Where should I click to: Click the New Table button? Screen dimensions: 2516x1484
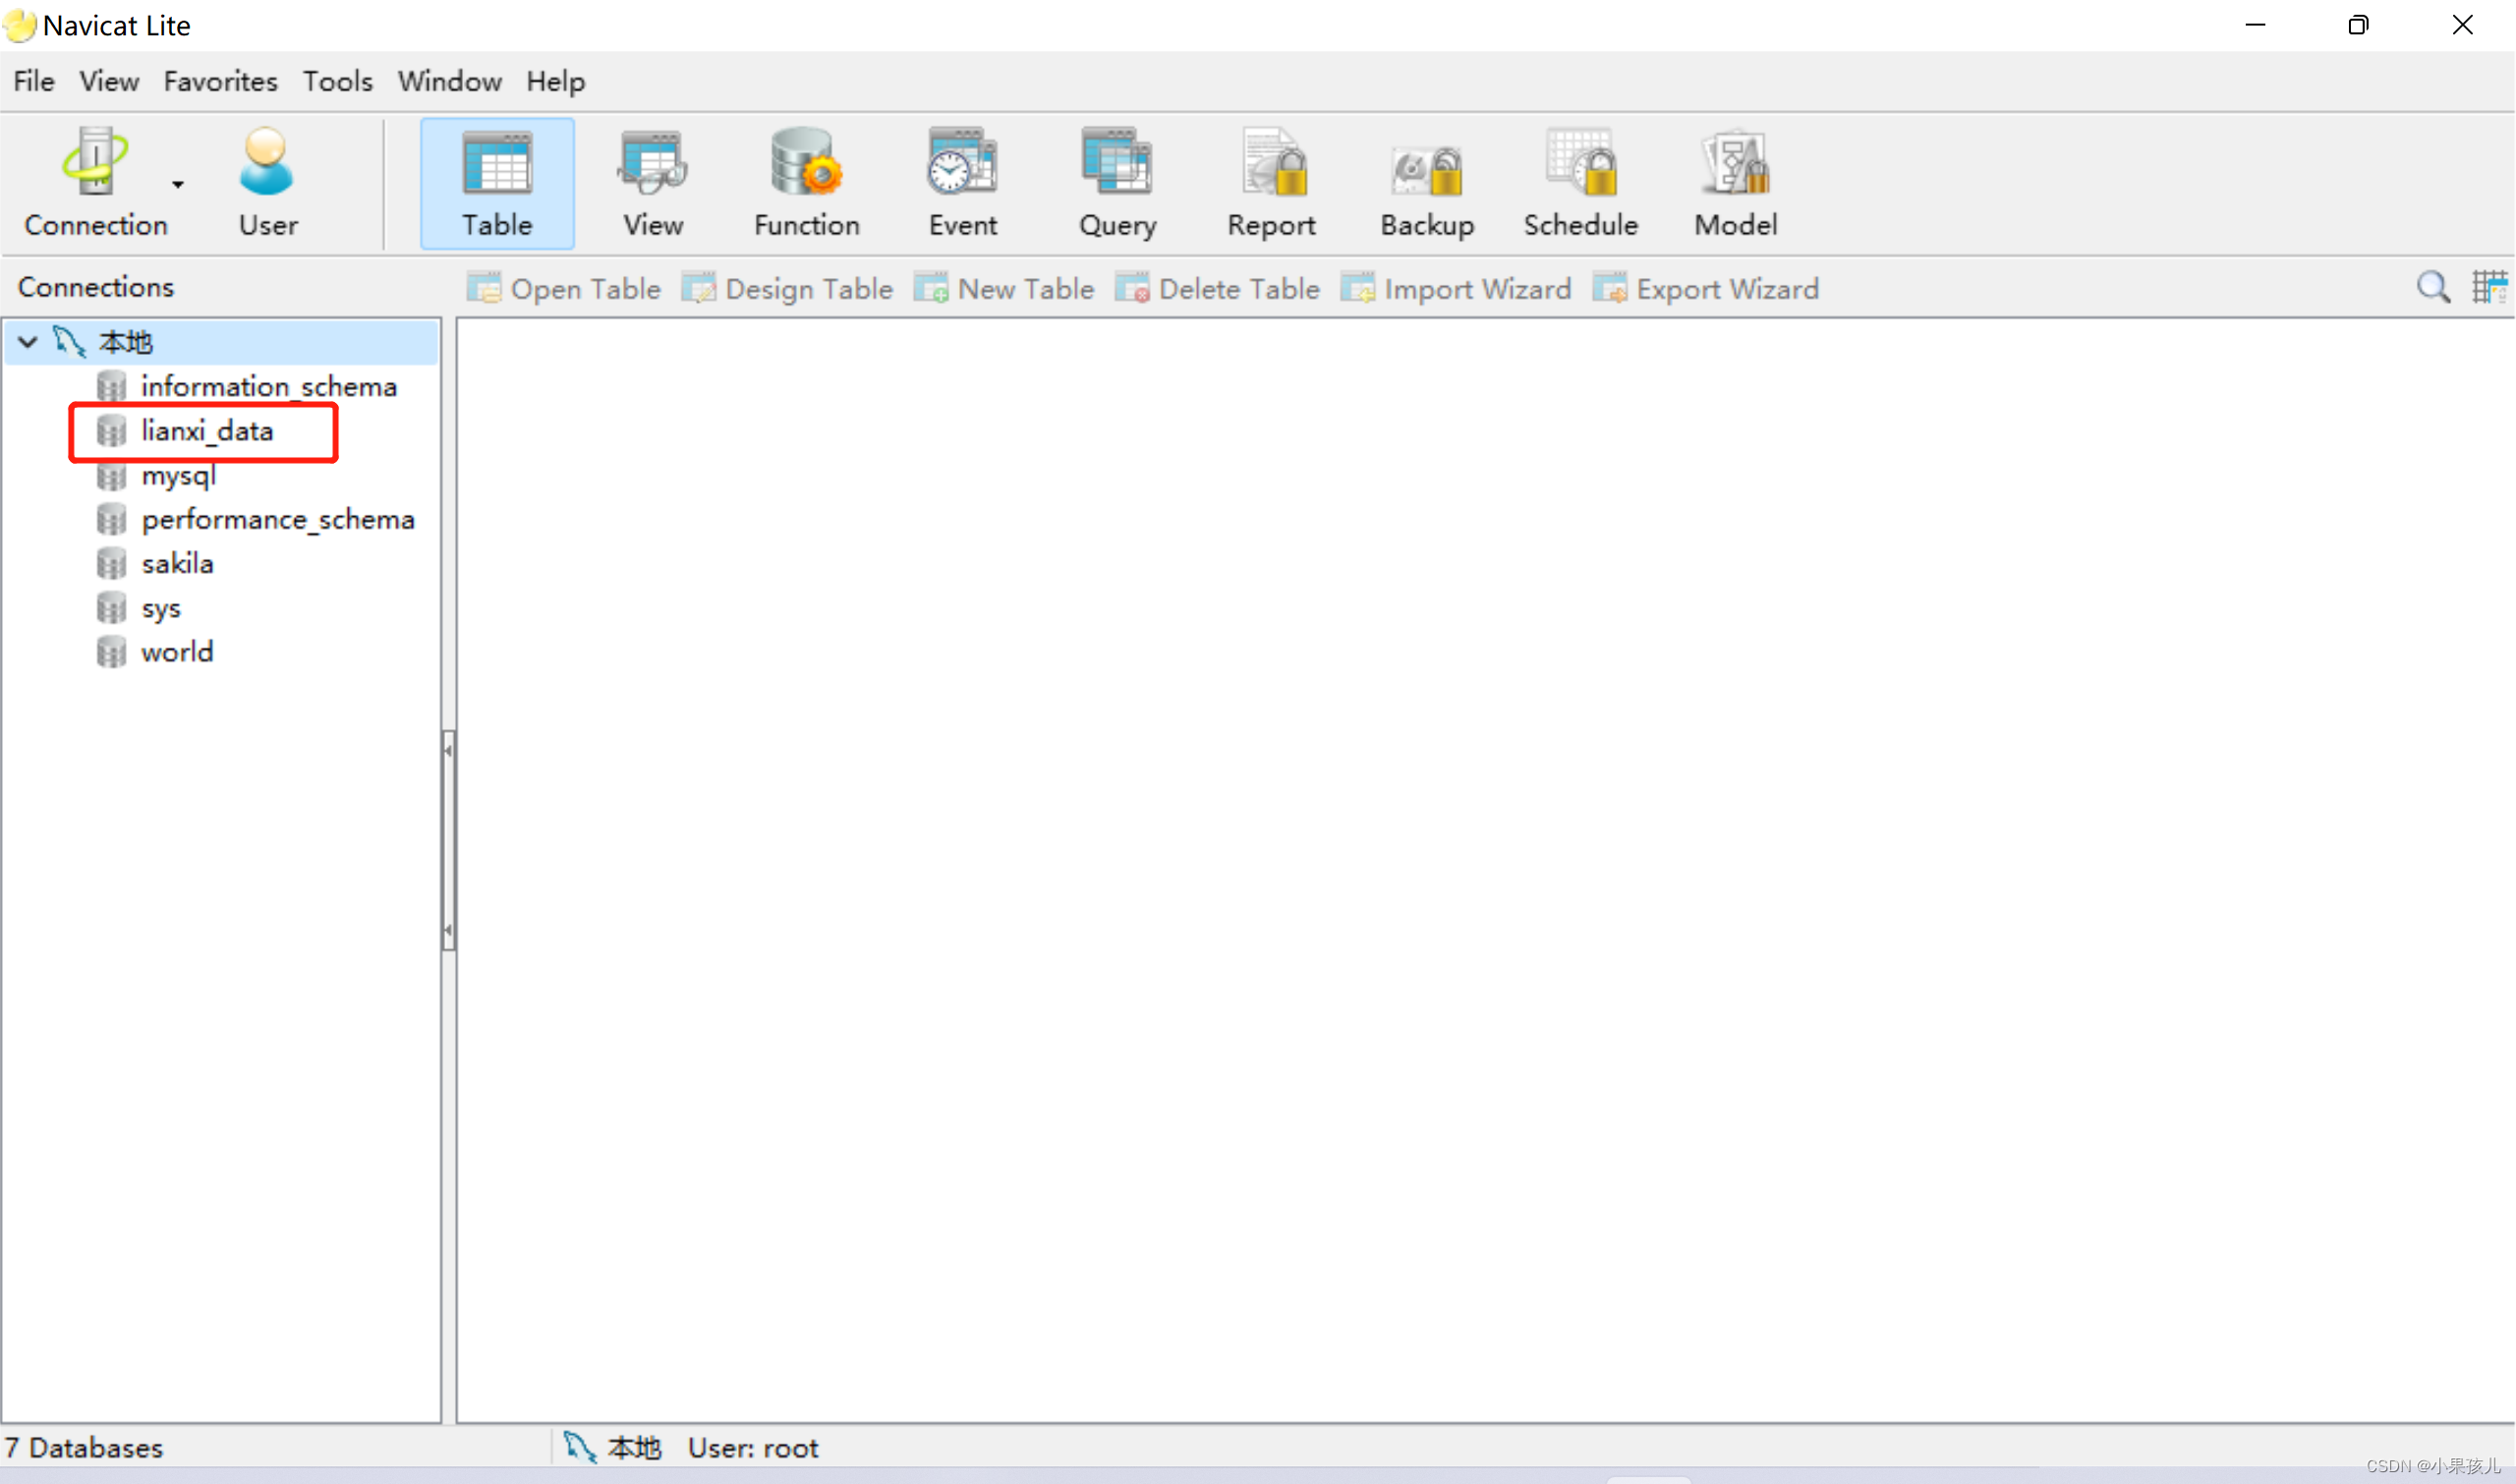pos(1004,289)
